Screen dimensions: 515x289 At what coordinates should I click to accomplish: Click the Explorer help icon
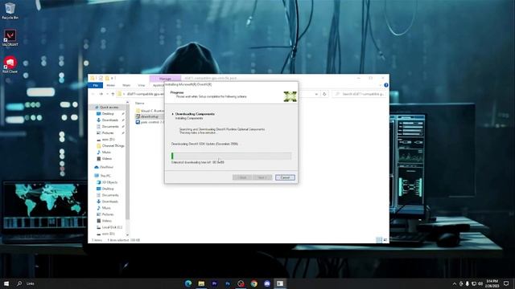(386, 85)
